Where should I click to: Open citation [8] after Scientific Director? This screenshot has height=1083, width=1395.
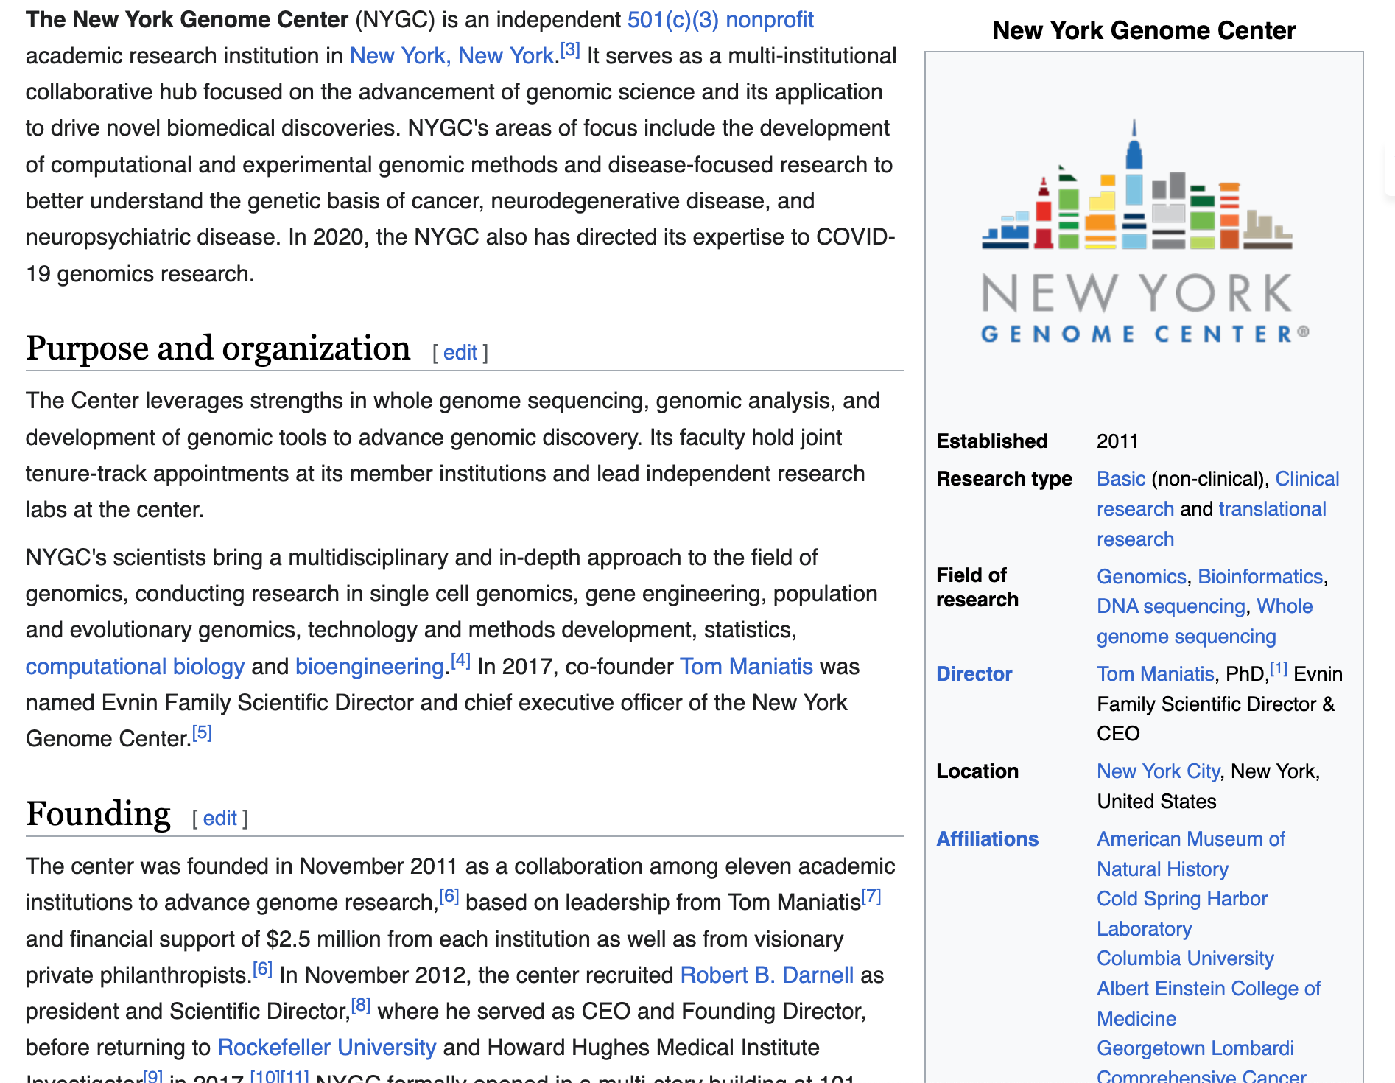tap(360, 1006)
